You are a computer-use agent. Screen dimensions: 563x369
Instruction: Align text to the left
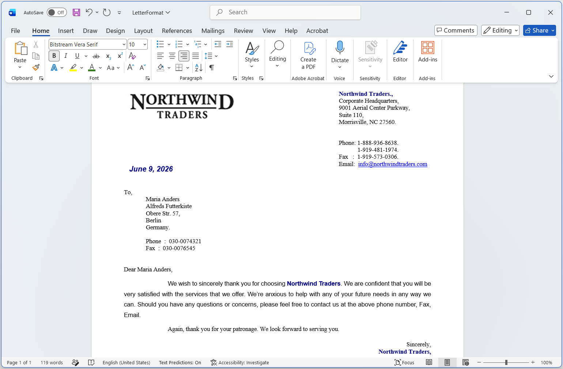point(160,56)
